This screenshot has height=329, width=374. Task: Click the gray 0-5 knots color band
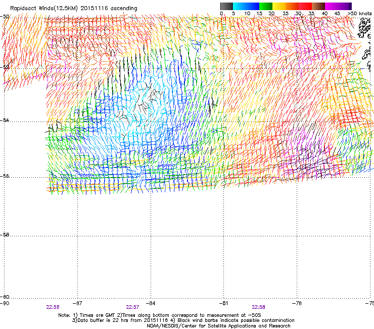pos(226,6)
